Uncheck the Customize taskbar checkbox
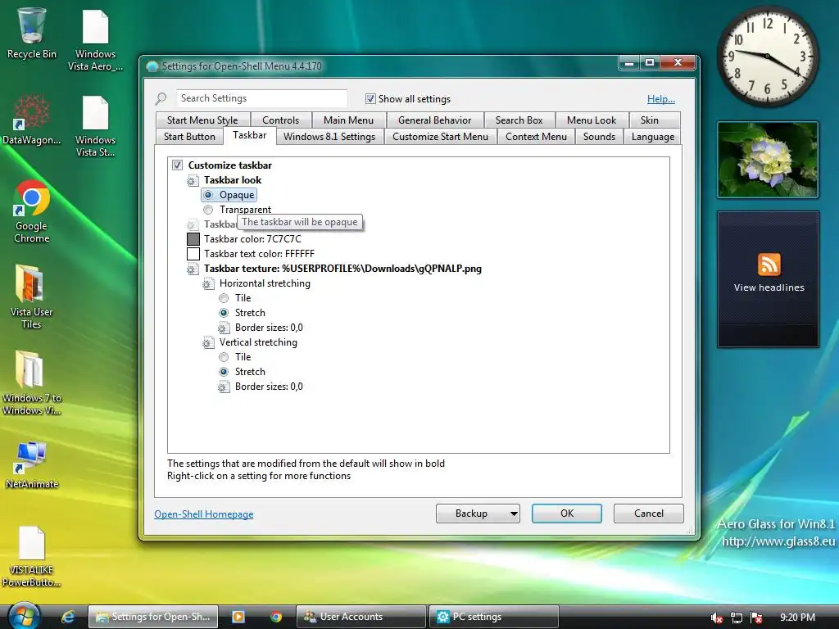This screenshot has height=629, width=839. (177, 165)
